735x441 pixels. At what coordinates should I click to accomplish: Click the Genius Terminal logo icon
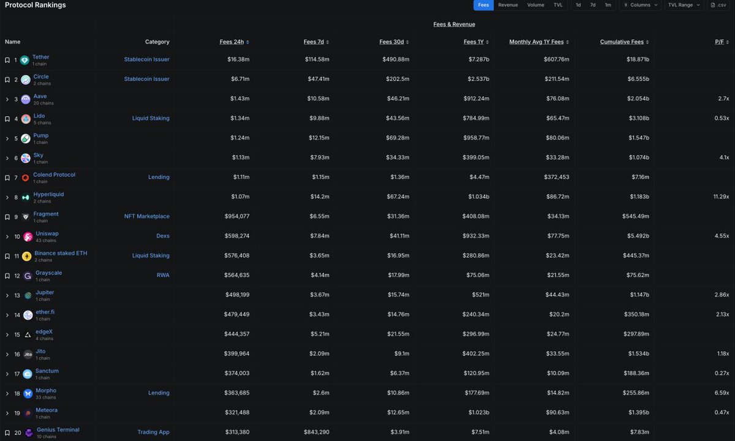pyautogui.click(x=29, y=433)
